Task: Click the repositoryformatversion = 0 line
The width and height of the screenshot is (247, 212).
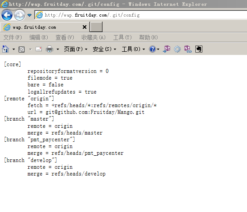Action: 68,71
